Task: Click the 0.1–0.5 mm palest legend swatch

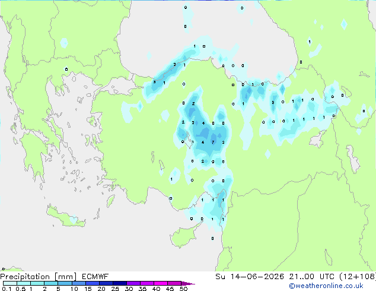Action: tap(10, 283)
